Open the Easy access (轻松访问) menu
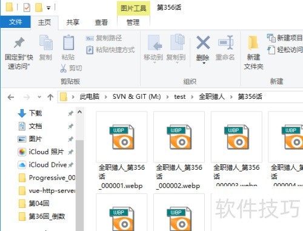Screen dimensions: 303x231 [x=285, y=50]
